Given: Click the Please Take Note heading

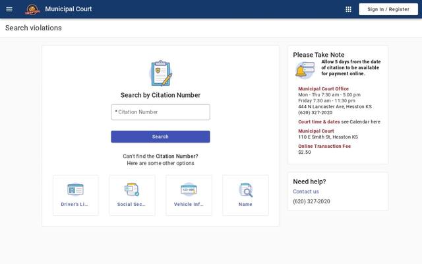Looking at the screenshot, I should pos(318,55).
